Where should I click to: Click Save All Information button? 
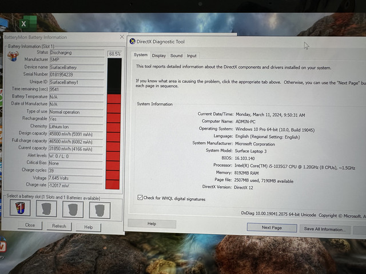coord(325,229)
